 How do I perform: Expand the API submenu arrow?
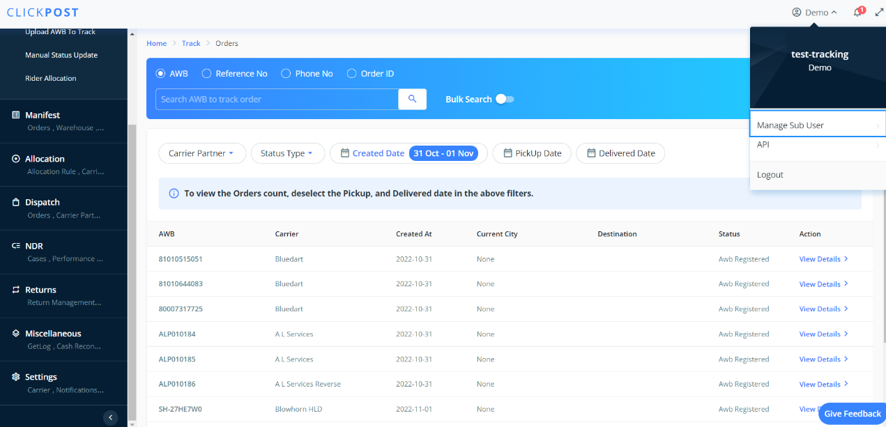[x=878, y=145]
